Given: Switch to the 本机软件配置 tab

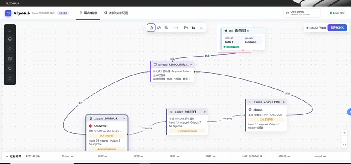Looking at the screenshot, I should (116, 13).
